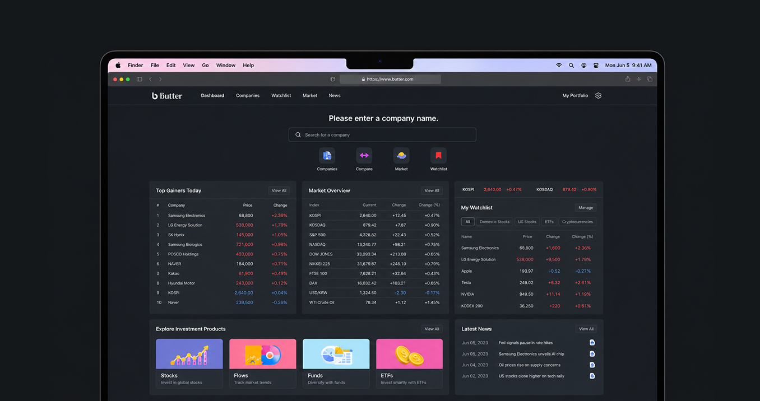This screenshot has width=760, height=401.
Task: Go to the Watchlist nav item
Action: click(x=281, y=96)
